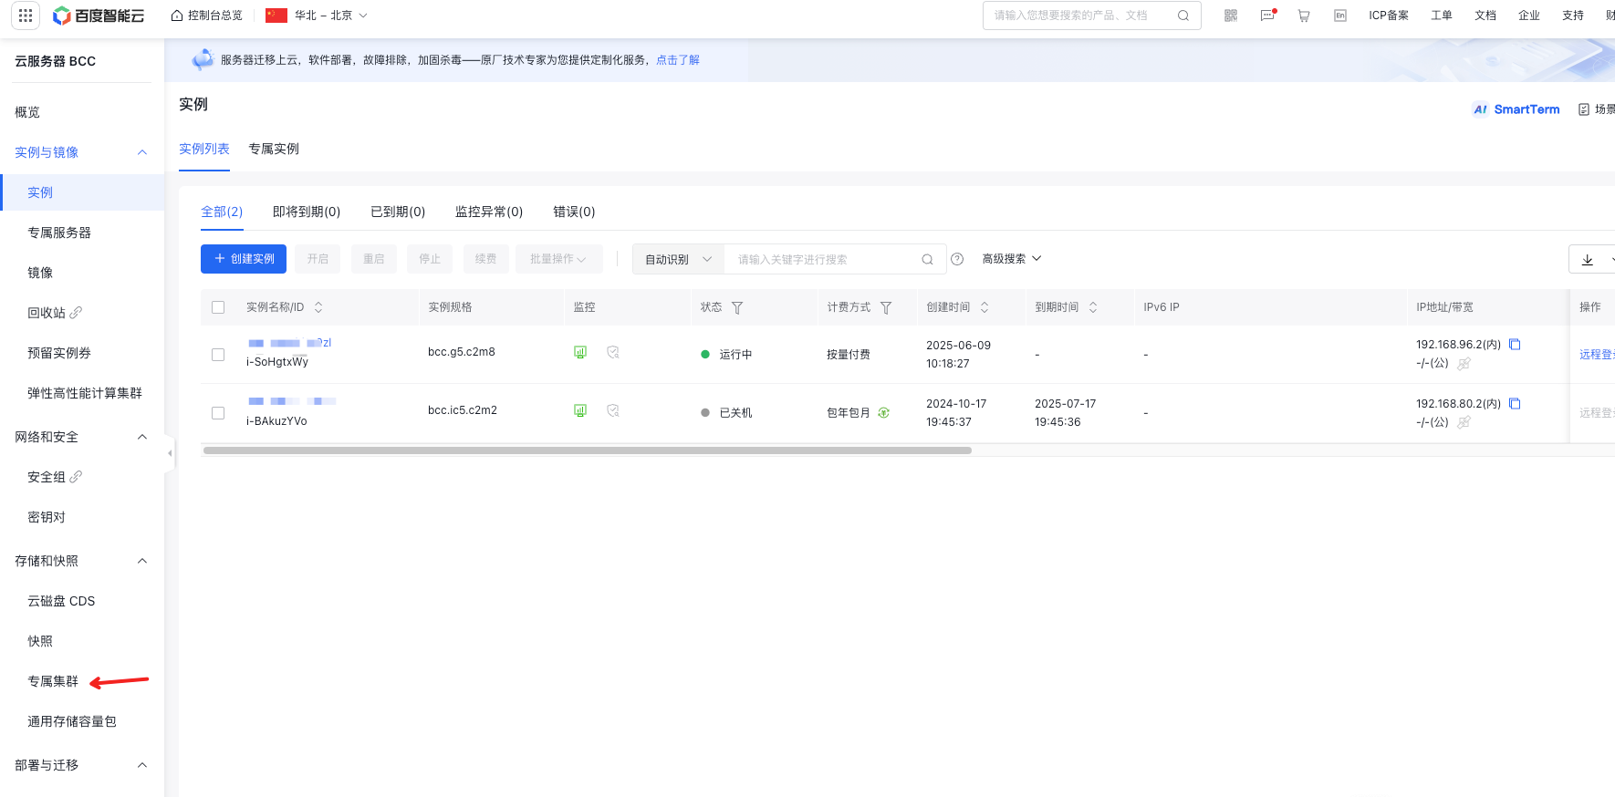
Task: Open 镜像 in sidebar
Action: (40, 273)
